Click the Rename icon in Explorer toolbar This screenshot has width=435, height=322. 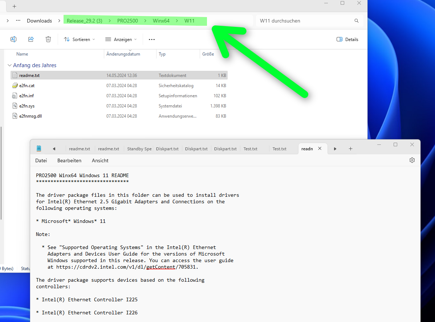13,39
